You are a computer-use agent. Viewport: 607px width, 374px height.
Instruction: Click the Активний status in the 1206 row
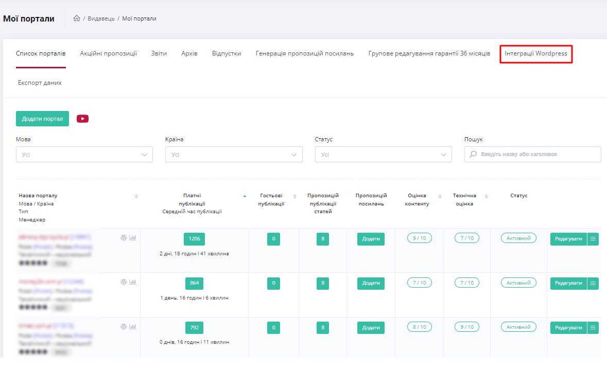[x=519, y=238]
